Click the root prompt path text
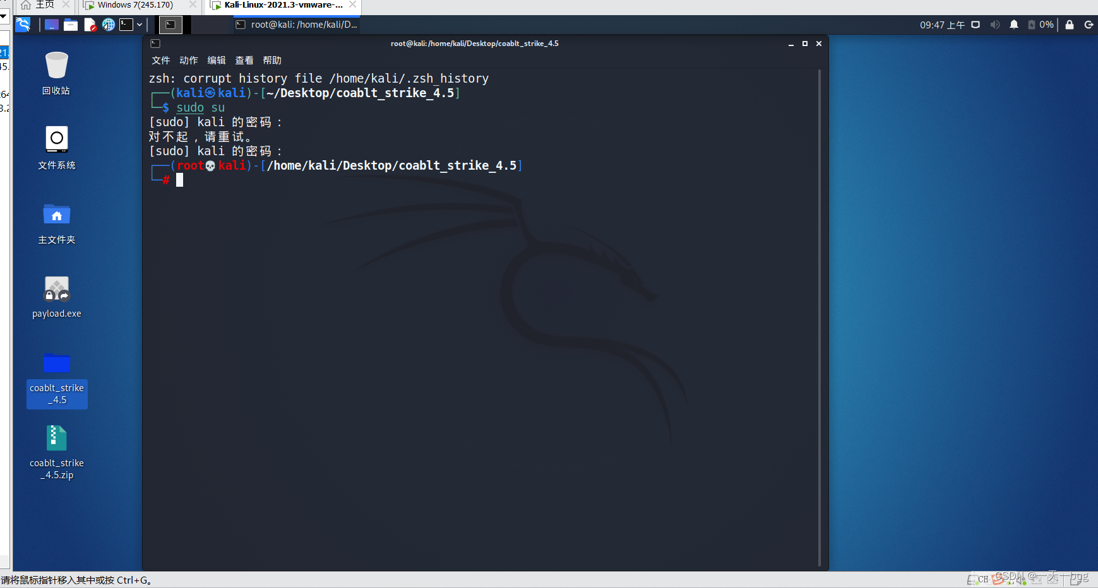The width and height of the screenshot is (1098, 588). pos(391,165)
